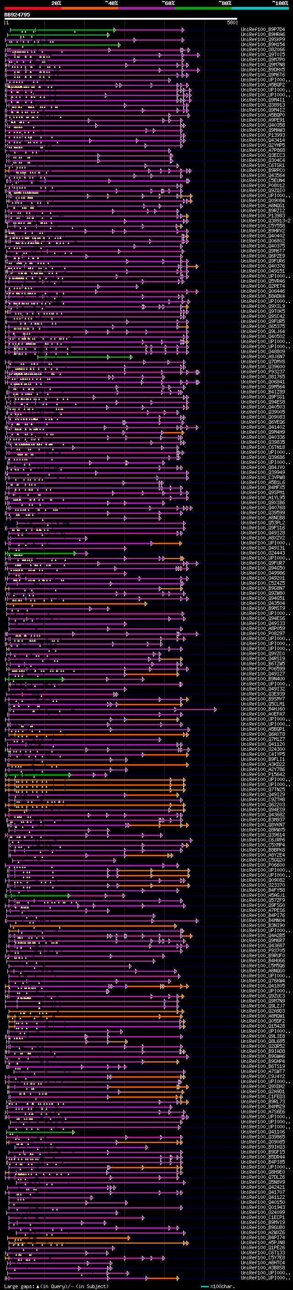Select the UniRef100_C6T133 label
The image size is (293, 1290).
click(x=263, y=1252)
